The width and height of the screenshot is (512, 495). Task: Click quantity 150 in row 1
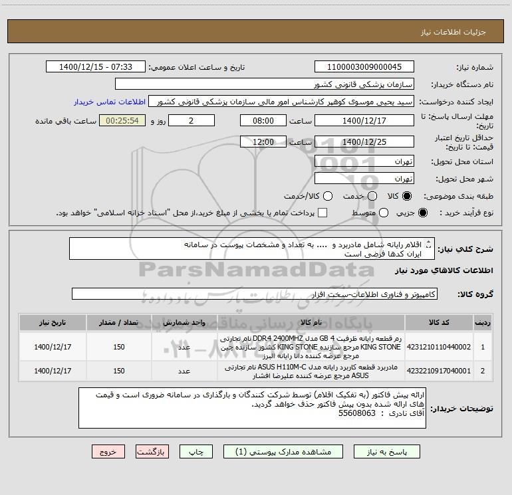tap(119, 347)
